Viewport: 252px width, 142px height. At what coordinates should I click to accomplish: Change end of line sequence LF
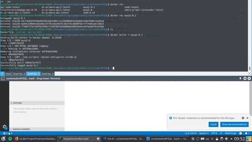[221, 133]
